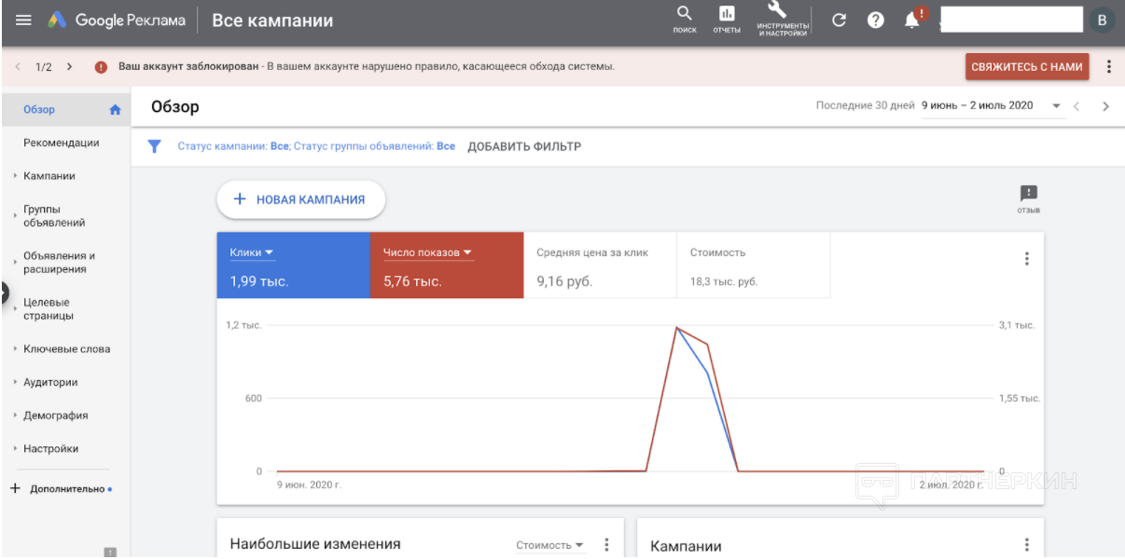
Task: Click Добавить фильтр
Action: pyautogui.click(x=524, y=146)
